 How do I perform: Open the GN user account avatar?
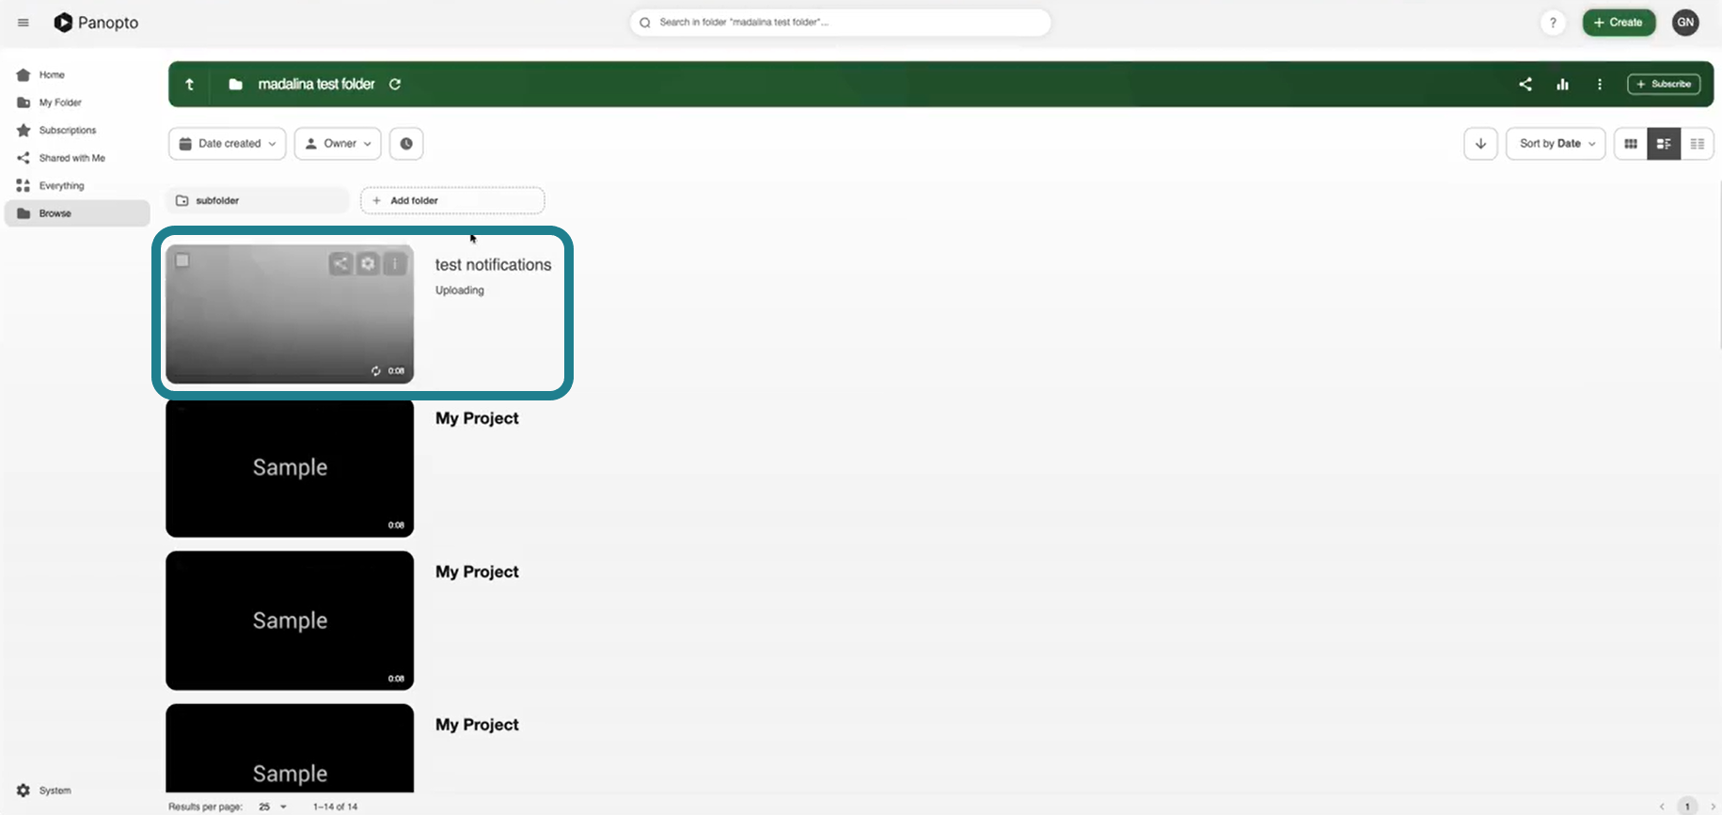pos(1685,23)
